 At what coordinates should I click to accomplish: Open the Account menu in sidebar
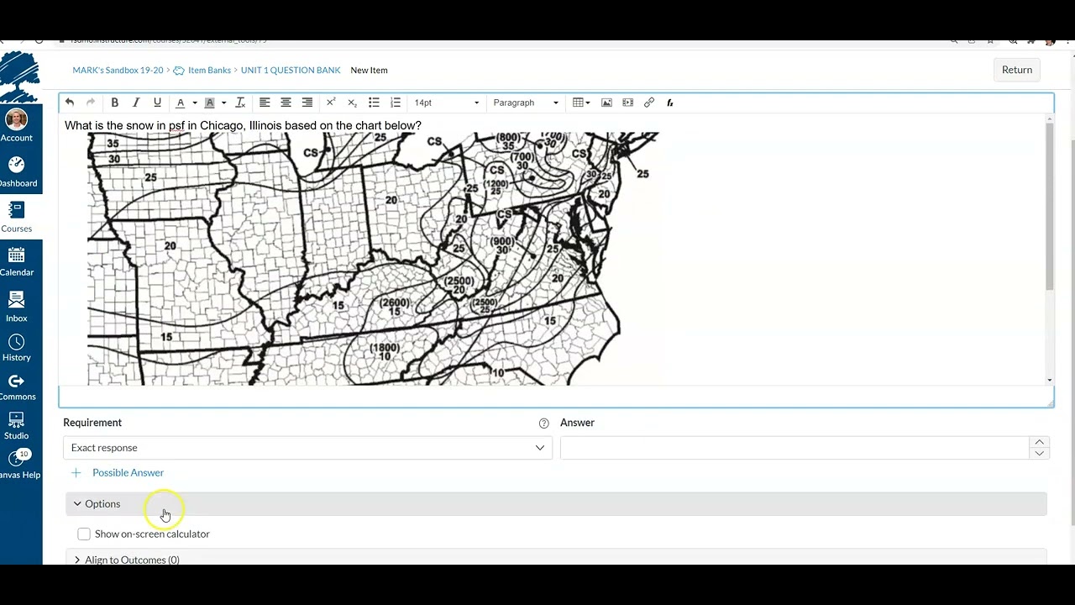point(16,125)
